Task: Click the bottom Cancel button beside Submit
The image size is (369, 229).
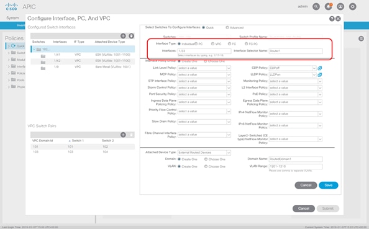Action: 304,209
